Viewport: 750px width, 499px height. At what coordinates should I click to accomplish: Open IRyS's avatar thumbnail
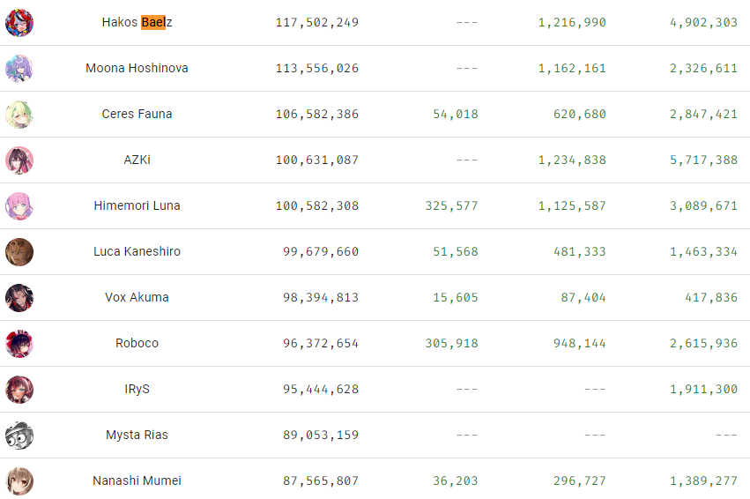point(19,390)
